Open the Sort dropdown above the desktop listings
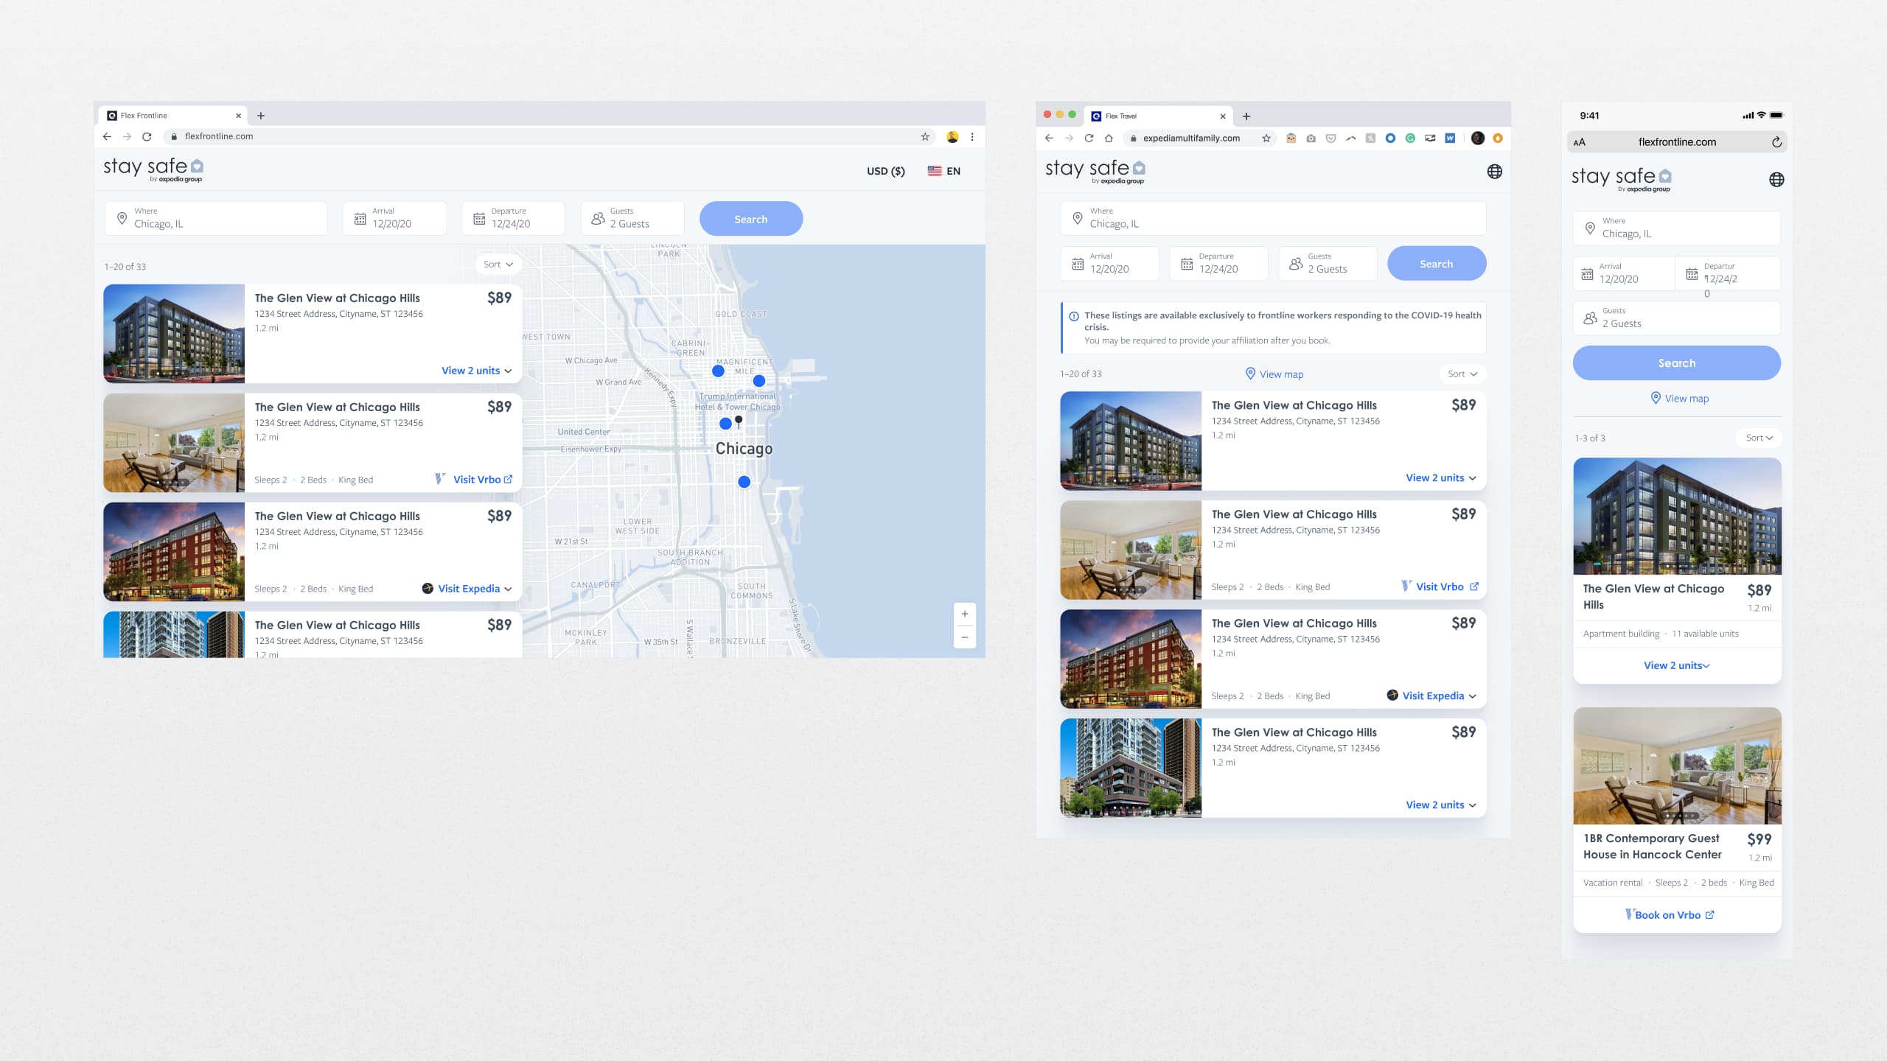Image resolution: width=1887 pixels, height=1061 pixels. (498, 265)
